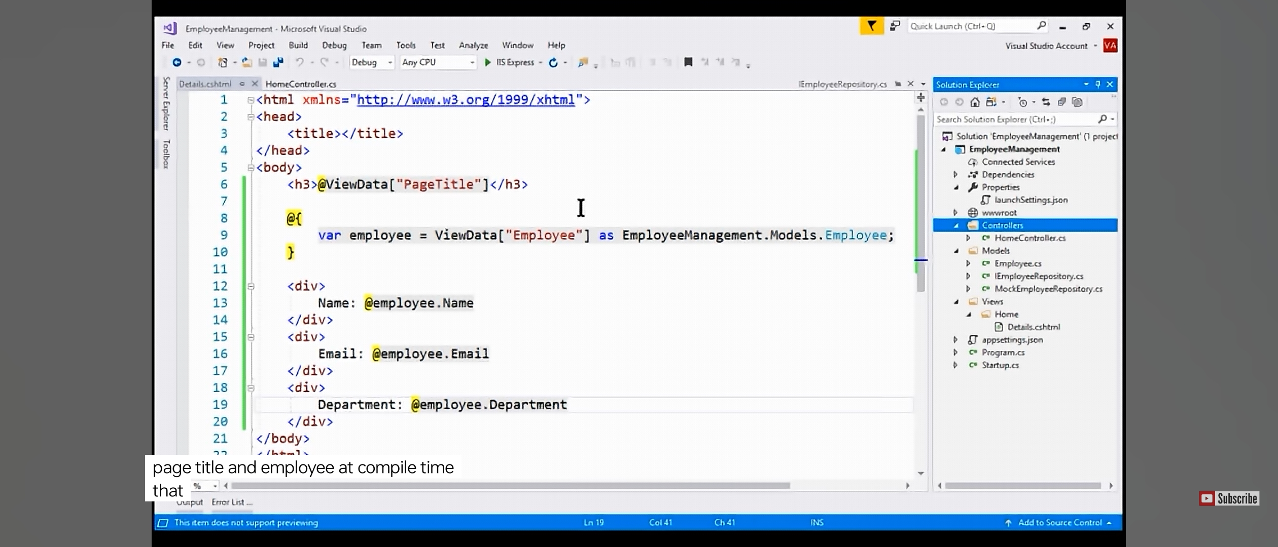Image resolution: width=1278 pixels, height=547 pixels.
Task: Click Sync with Active Document icon
Action: click(x=1046, y=102)
